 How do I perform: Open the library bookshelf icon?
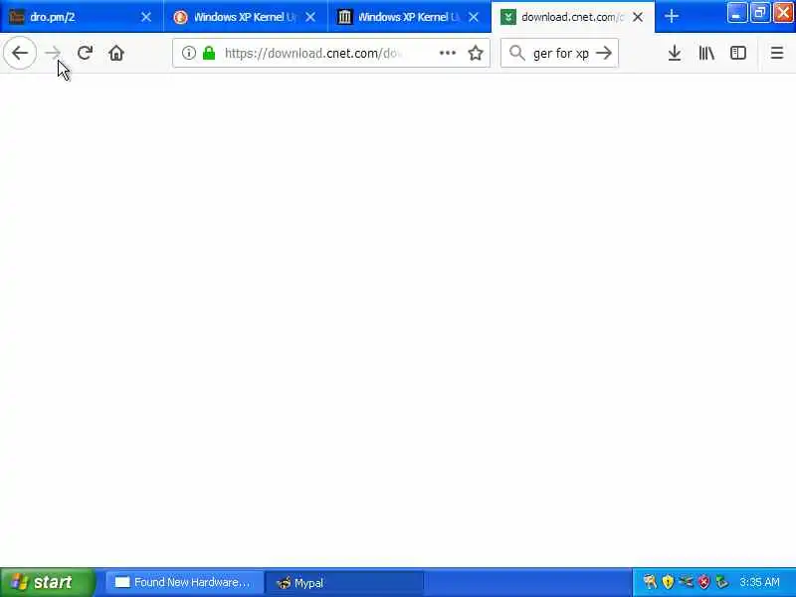click(x=706, y=53)
